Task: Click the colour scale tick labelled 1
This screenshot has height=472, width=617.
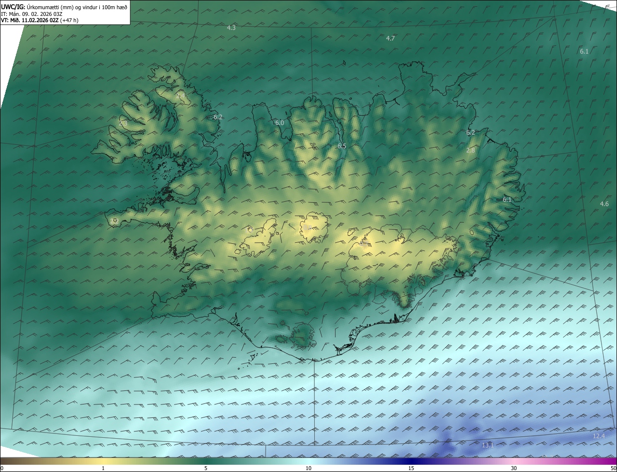Action: click(x=103, y=468)
